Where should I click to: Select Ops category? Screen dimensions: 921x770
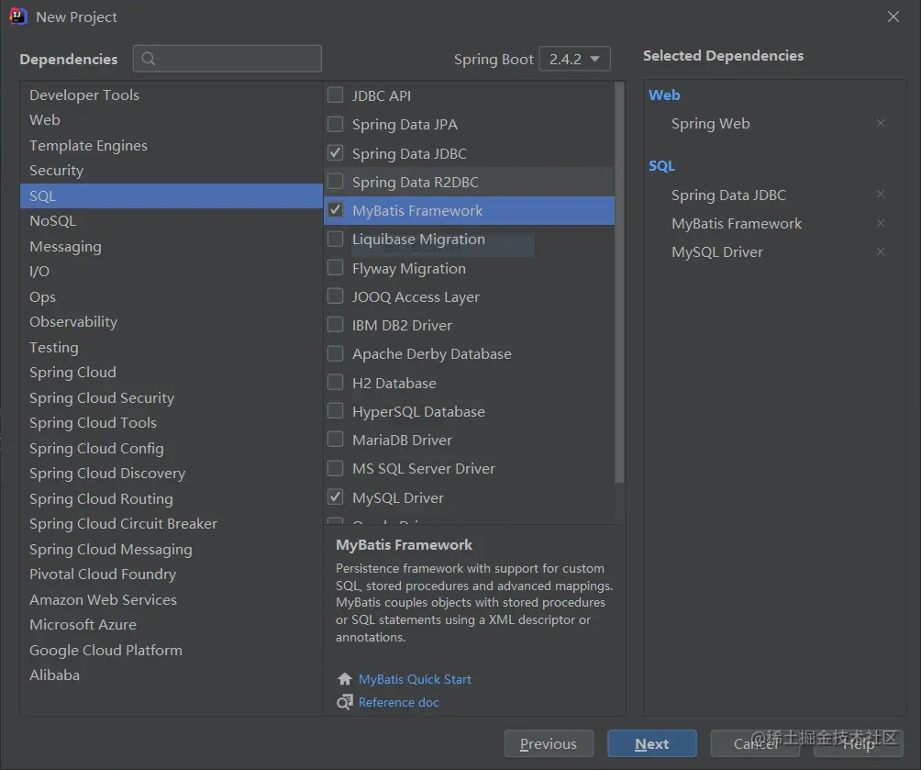click(171, 296)
